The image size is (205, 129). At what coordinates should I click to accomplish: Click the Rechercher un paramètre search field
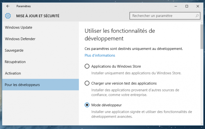pos(163,16)
